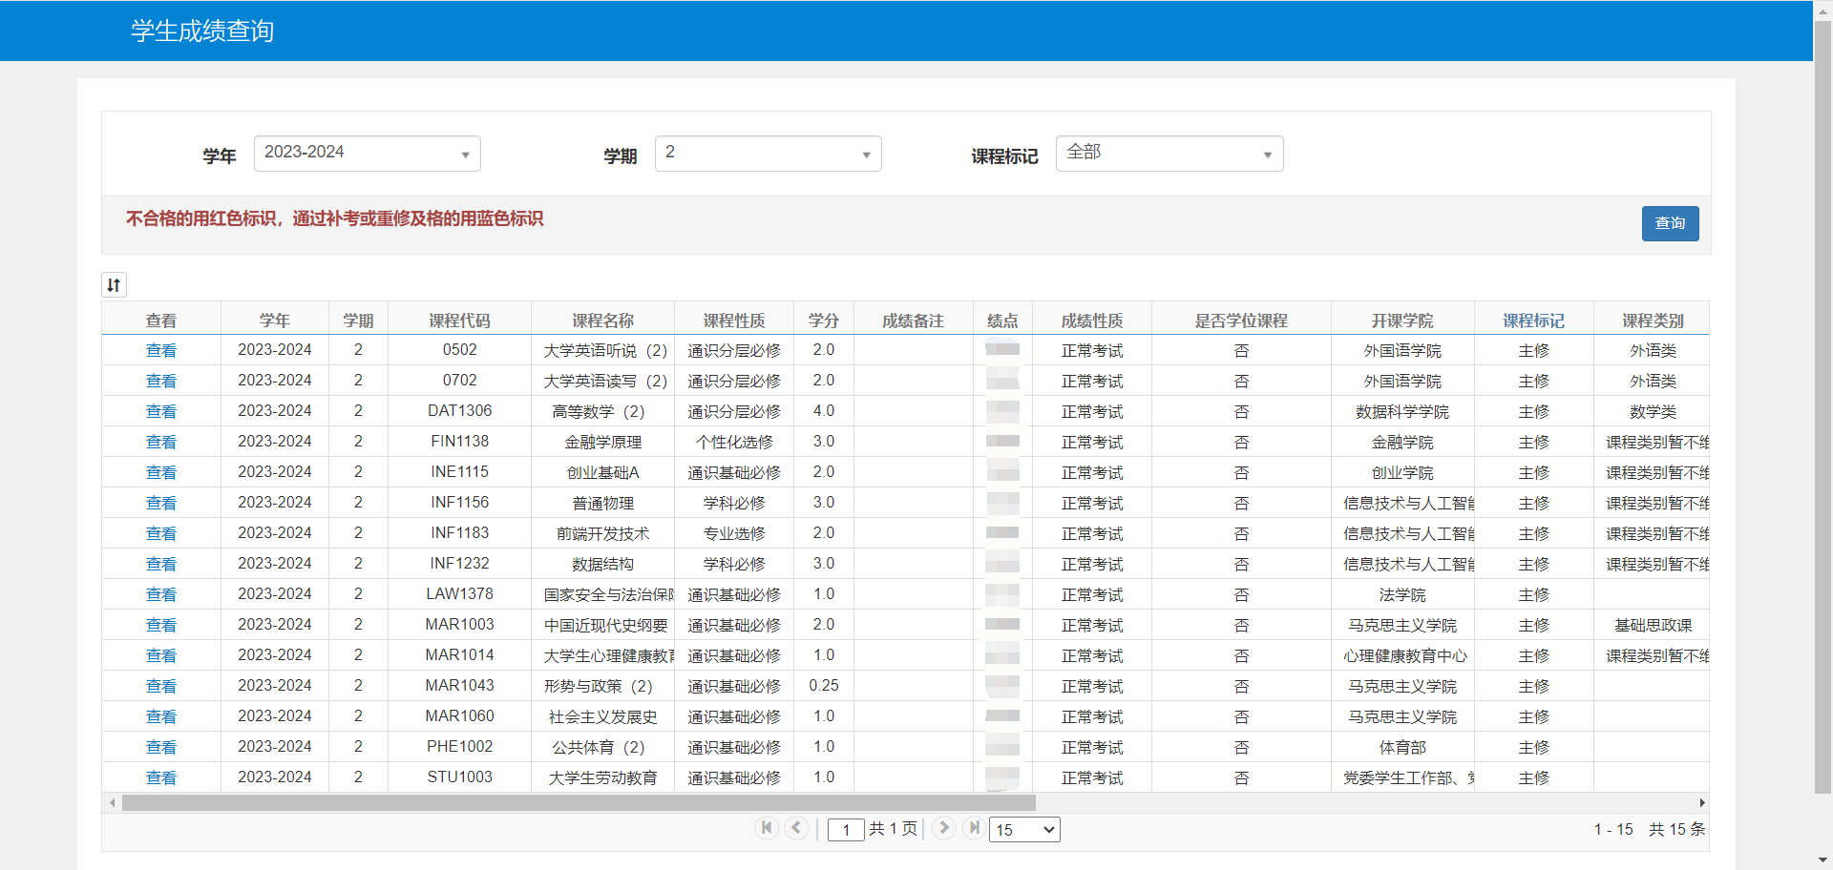The width and height of the screenshot is (1833, 870).
Task: Open the 课程标记 dropdown showing 全部
Action: click(x=1169, y=154)
